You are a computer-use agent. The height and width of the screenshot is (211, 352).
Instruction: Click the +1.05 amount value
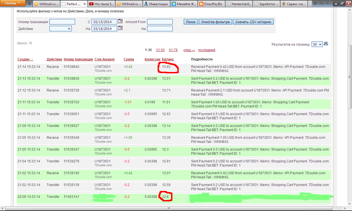128,138
